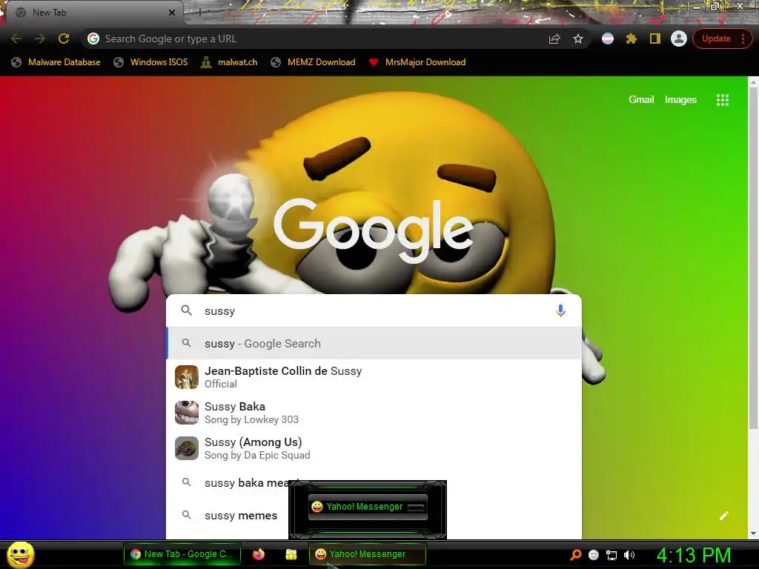
Task: Click the scrollbar down arrow
Action: [753, 533]
